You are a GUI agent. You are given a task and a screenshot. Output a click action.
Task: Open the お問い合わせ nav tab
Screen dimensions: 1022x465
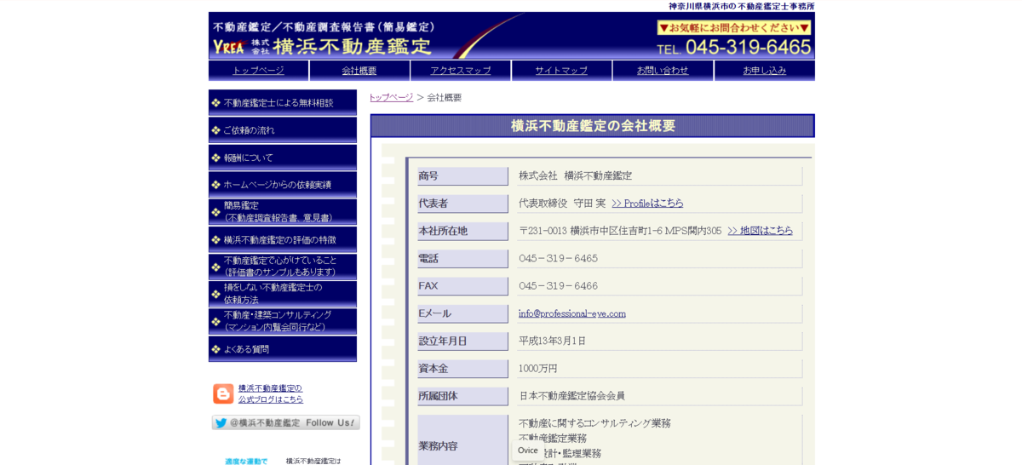663,71
